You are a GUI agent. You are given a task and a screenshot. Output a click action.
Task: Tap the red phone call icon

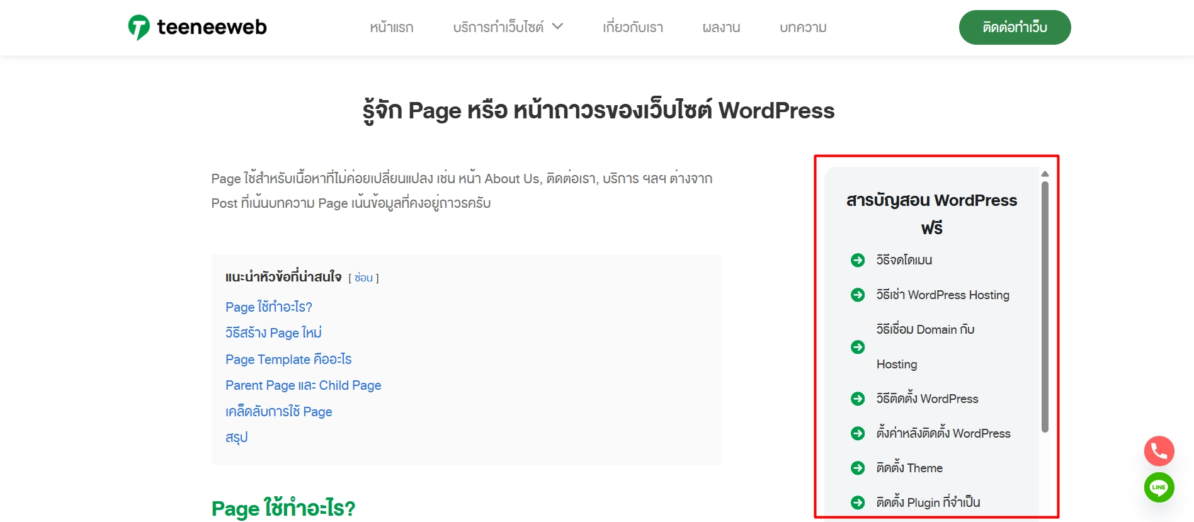click(1159, 451)
